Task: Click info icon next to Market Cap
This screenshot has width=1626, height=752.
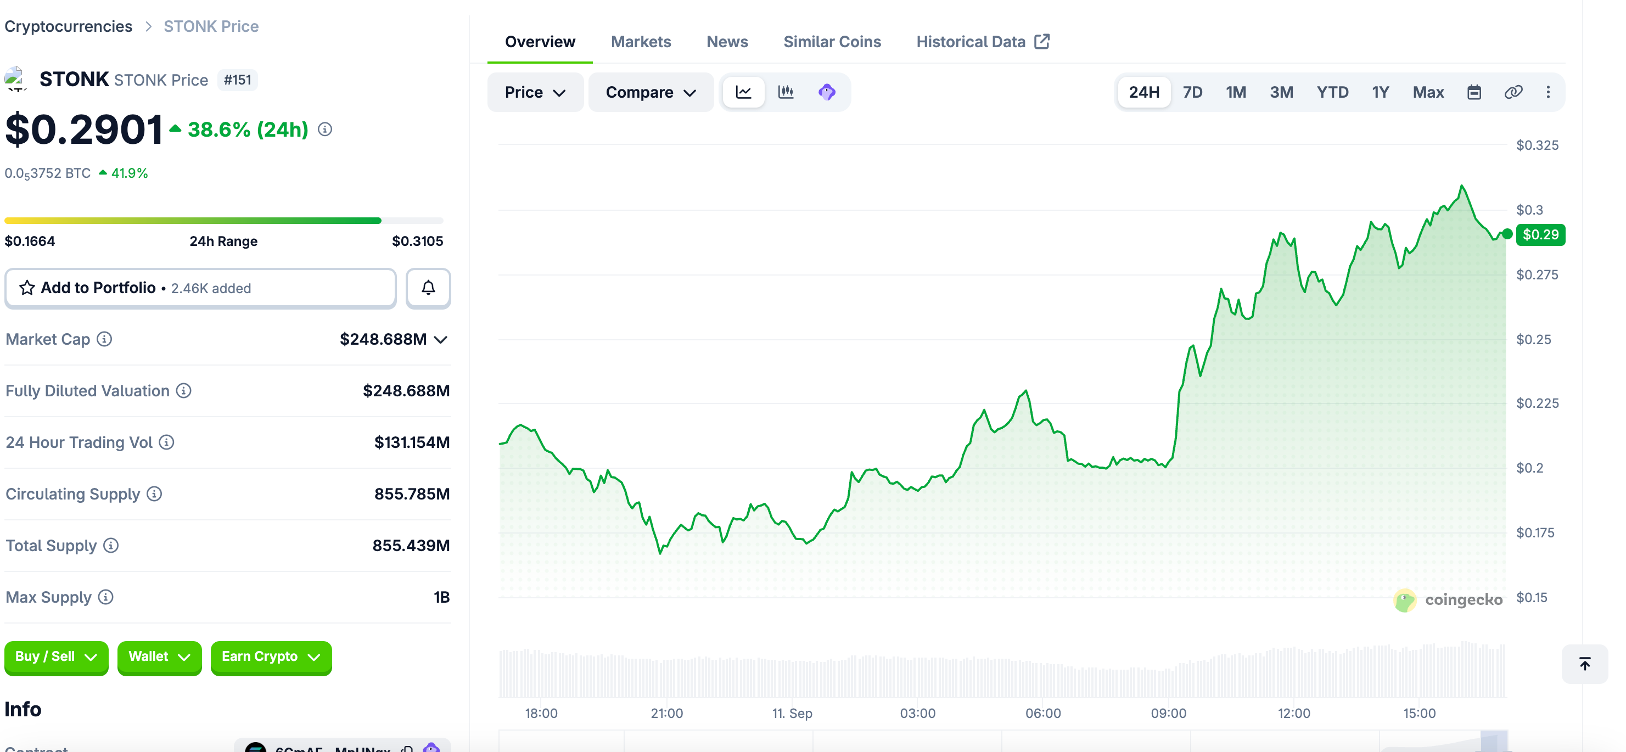Action: 105,339
